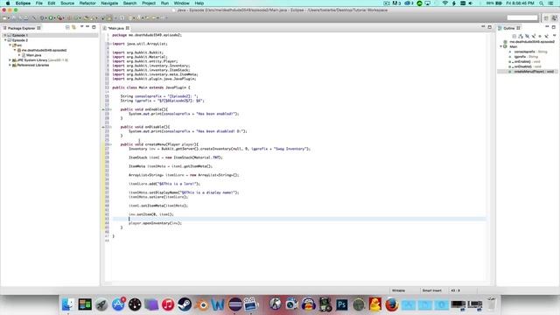This screenshot has height=315, width=560.
Task: Select onEnable() method in Outline
Action: [x=527, y=62]
